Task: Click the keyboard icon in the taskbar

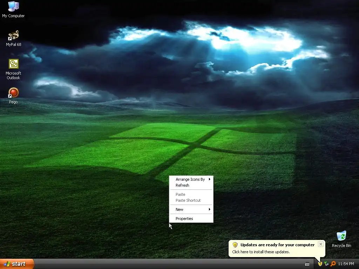Action: [x=307, y=264]
